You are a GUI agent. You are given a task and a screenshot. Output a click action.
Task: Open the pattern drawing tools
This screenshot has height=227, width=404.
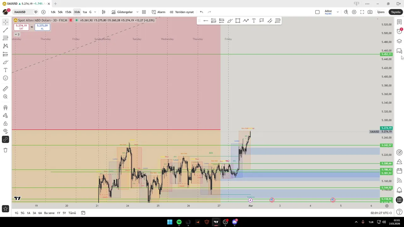coord(5,46)
